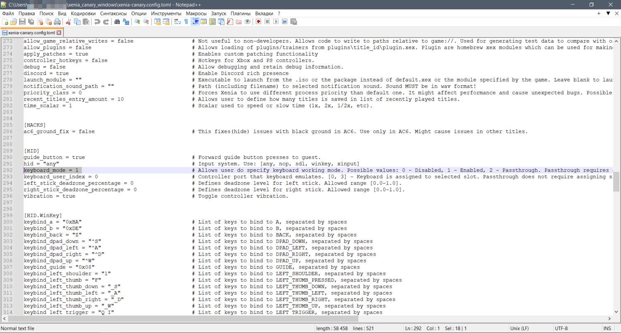Save the file with the Save icon
621x333 pixels.
pos(22,22)
